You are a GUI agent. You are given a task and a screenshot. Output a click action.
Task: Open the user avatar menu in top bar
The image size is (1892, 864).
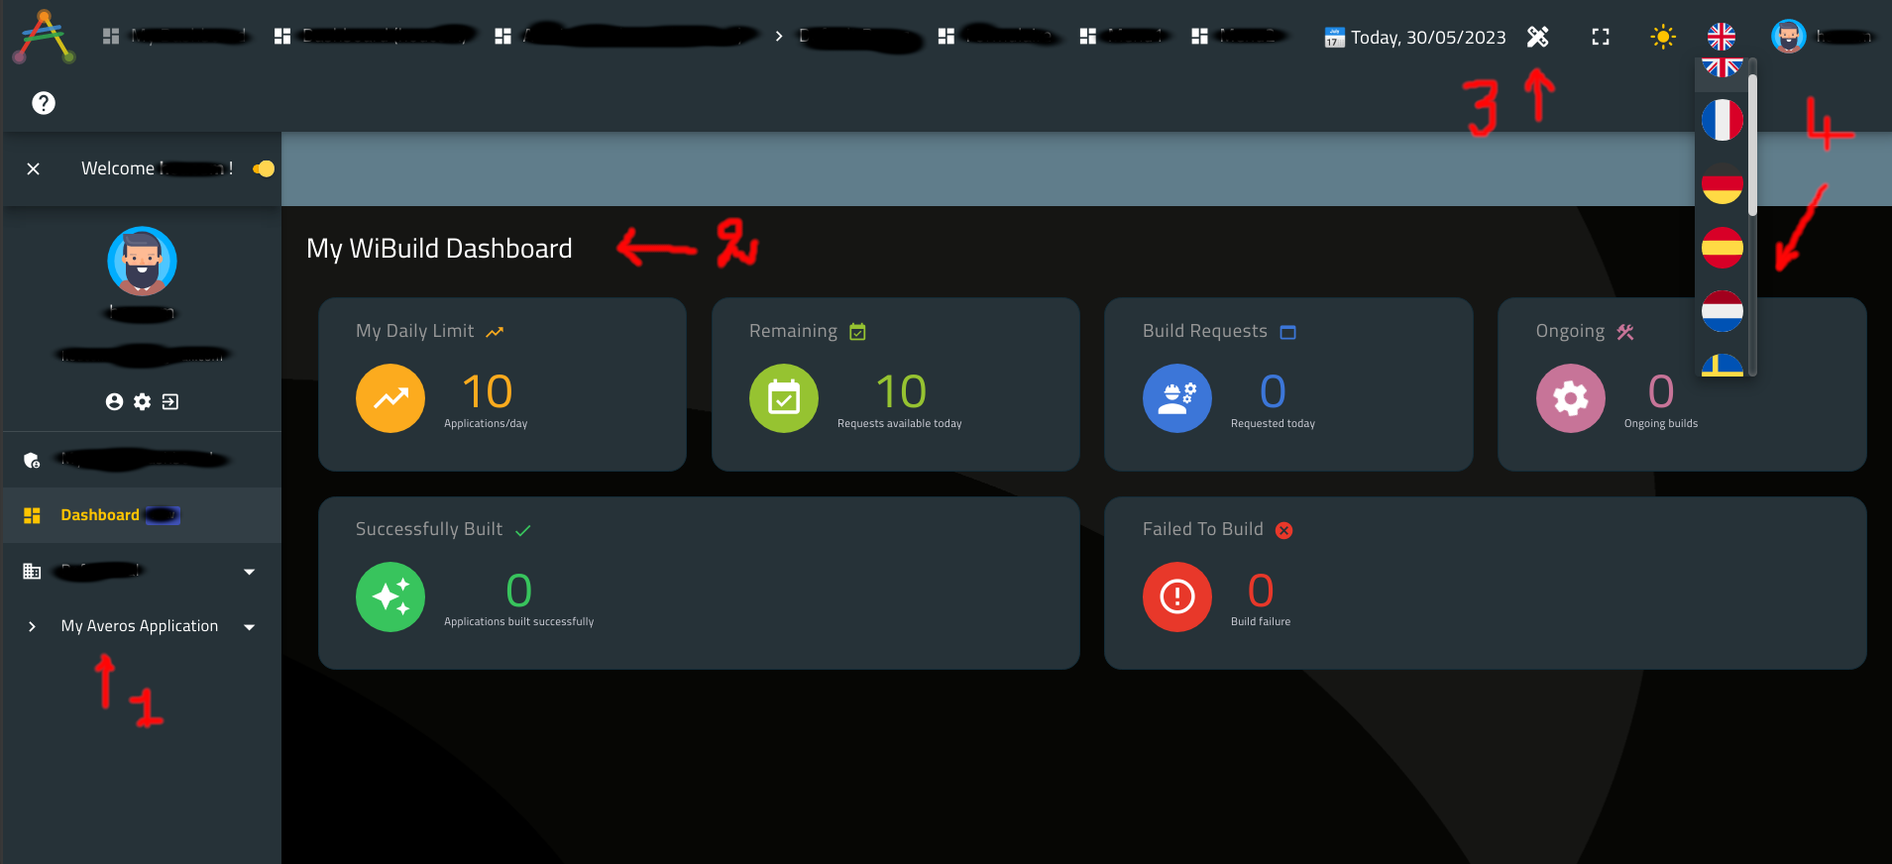(x=1788, y=37)
